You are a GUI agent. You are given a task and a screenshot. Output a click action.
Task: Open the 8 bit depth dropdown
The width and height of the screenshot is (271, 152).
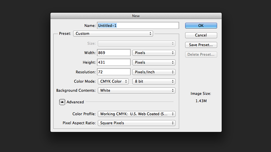(154, 81)
